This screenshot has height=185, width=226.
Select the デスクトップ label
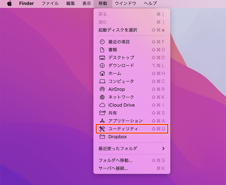[x=121, y=58]
